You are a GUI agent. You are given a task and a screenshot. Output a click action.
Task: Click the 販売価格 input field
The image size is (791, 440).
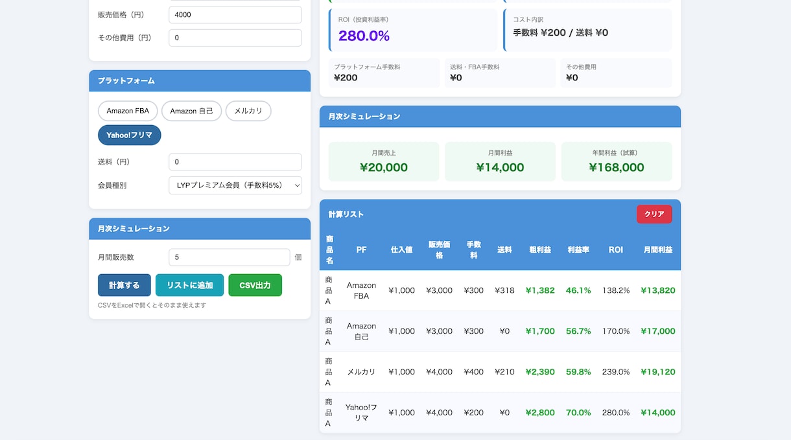[235, 15]
